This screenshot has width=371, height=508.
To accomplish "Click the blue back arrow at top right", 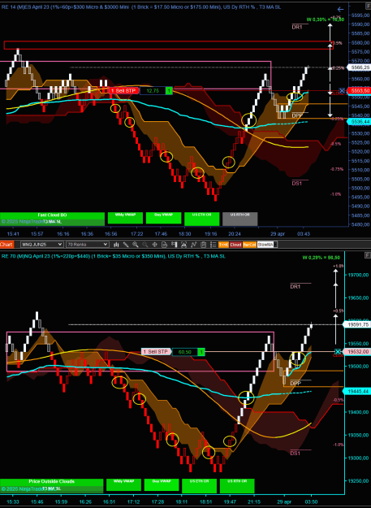I will (x=340, y=10).
